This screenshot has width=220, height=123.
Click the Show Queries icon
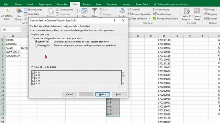click(x=26, y=9)
